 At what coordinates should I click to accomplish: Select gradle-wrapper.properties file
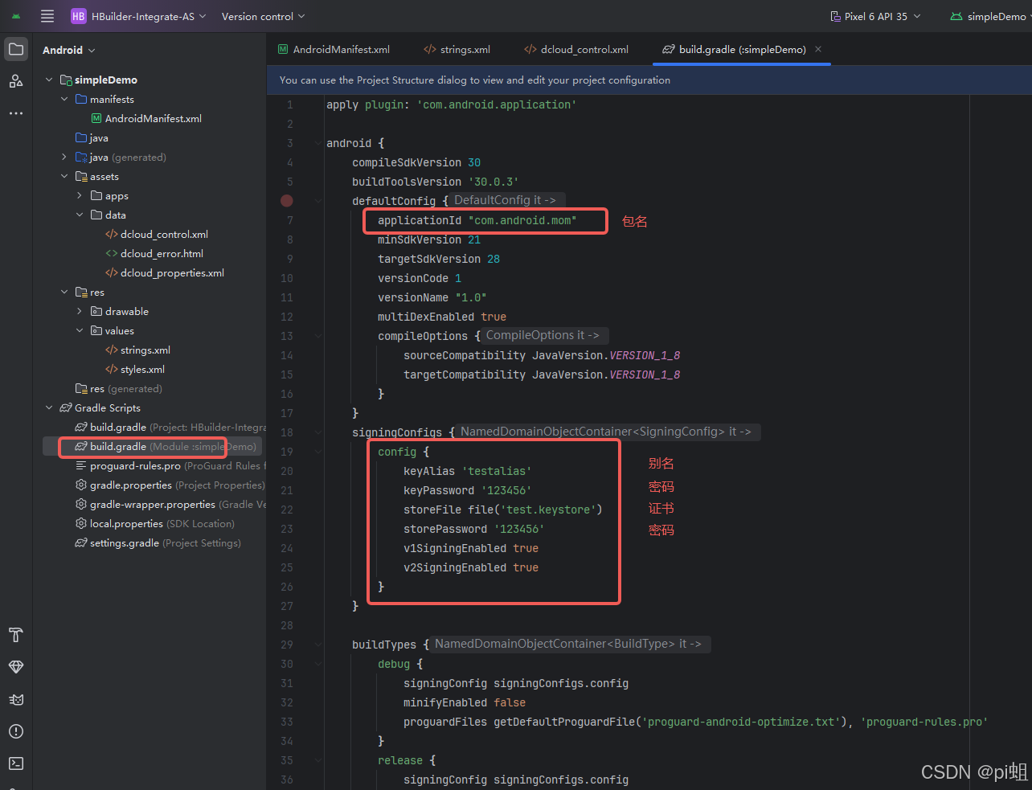point(170,504)
